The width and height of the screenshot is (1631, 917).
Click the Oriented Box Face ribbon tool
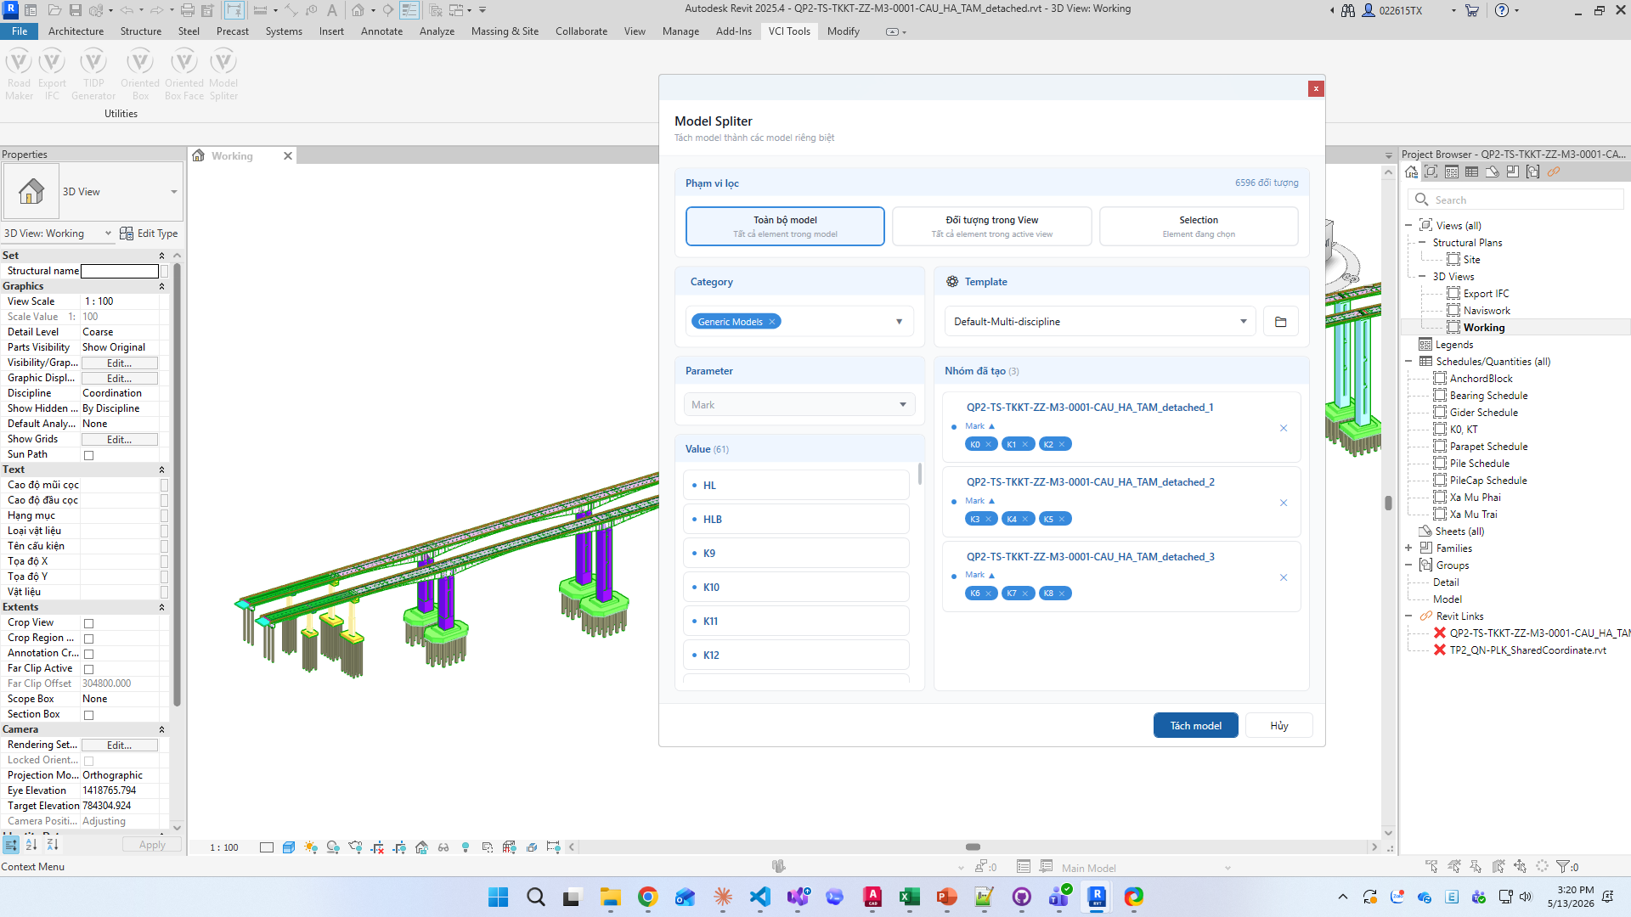(184, 75)
